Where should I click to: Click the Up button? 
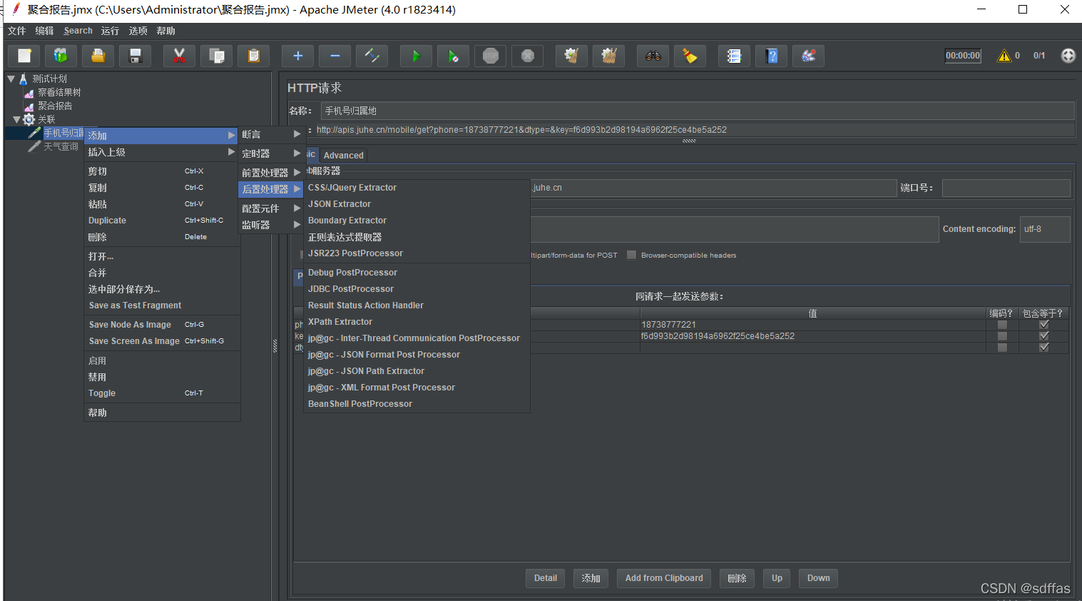(777, 578)
